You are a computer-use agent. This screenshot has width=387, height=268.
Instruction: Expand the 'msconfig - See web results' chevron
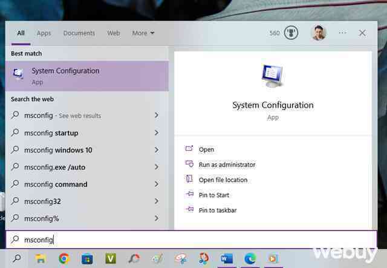click(157, 115)
